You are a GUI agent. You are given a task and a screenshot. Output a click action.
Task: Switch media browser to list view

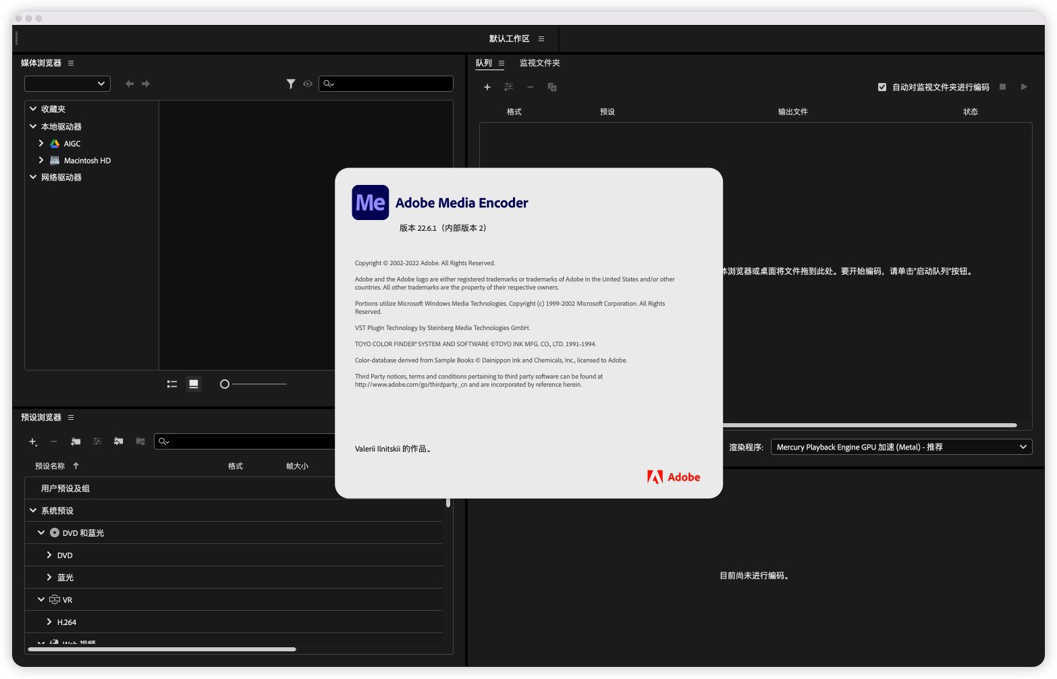click(172, 384)
